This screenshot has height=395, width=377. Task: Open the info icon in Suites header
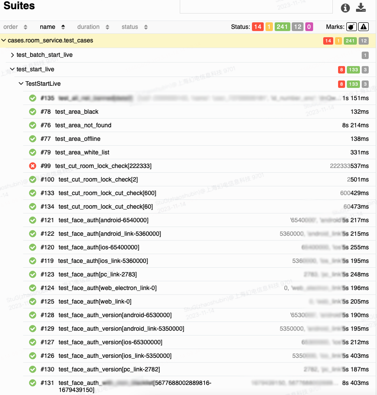pyautogui.click(x=345, y=8)
